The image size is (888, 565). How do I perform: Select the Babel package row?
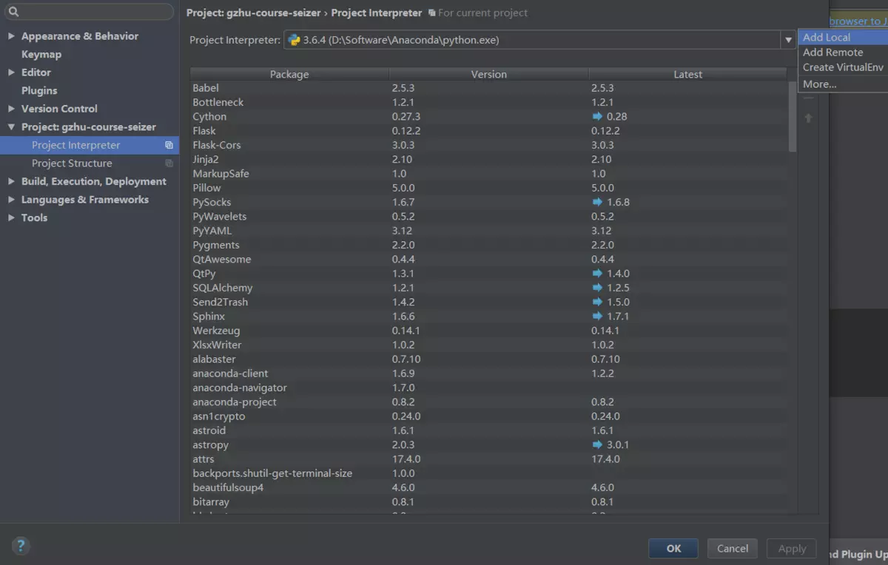(489, 88)
